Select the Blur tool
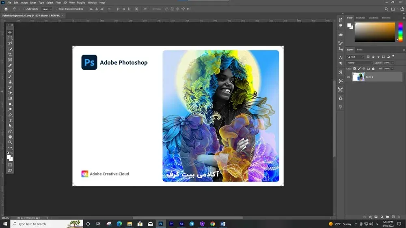The height and width of the screenshot is (228, 406). pos(10,104)
